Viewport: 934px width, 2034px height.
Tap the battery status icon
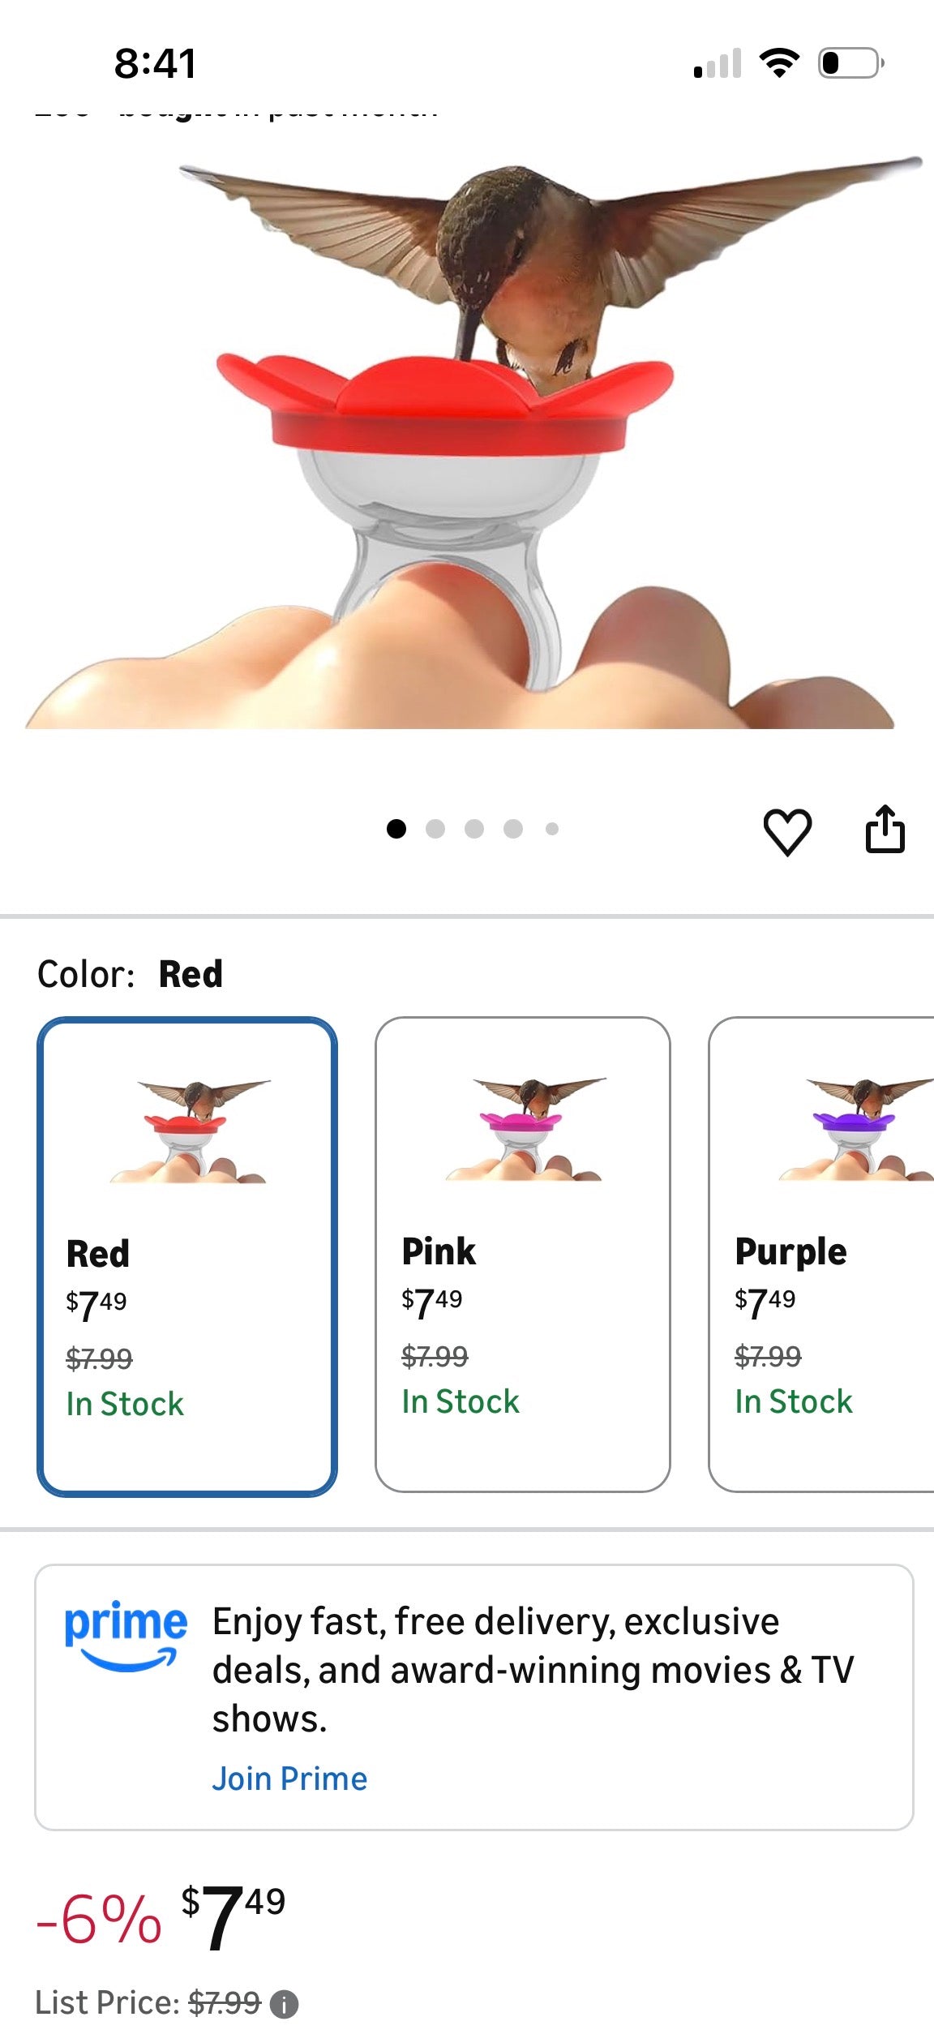(850, 63)
